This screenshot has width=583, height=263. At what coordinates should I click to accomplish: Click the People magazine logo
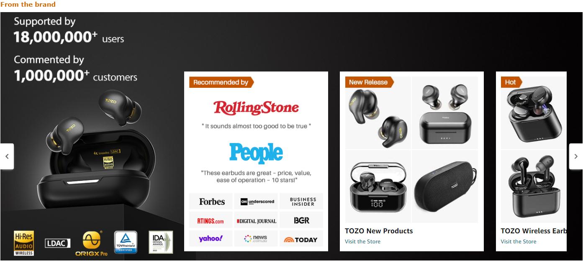point(256,153)
